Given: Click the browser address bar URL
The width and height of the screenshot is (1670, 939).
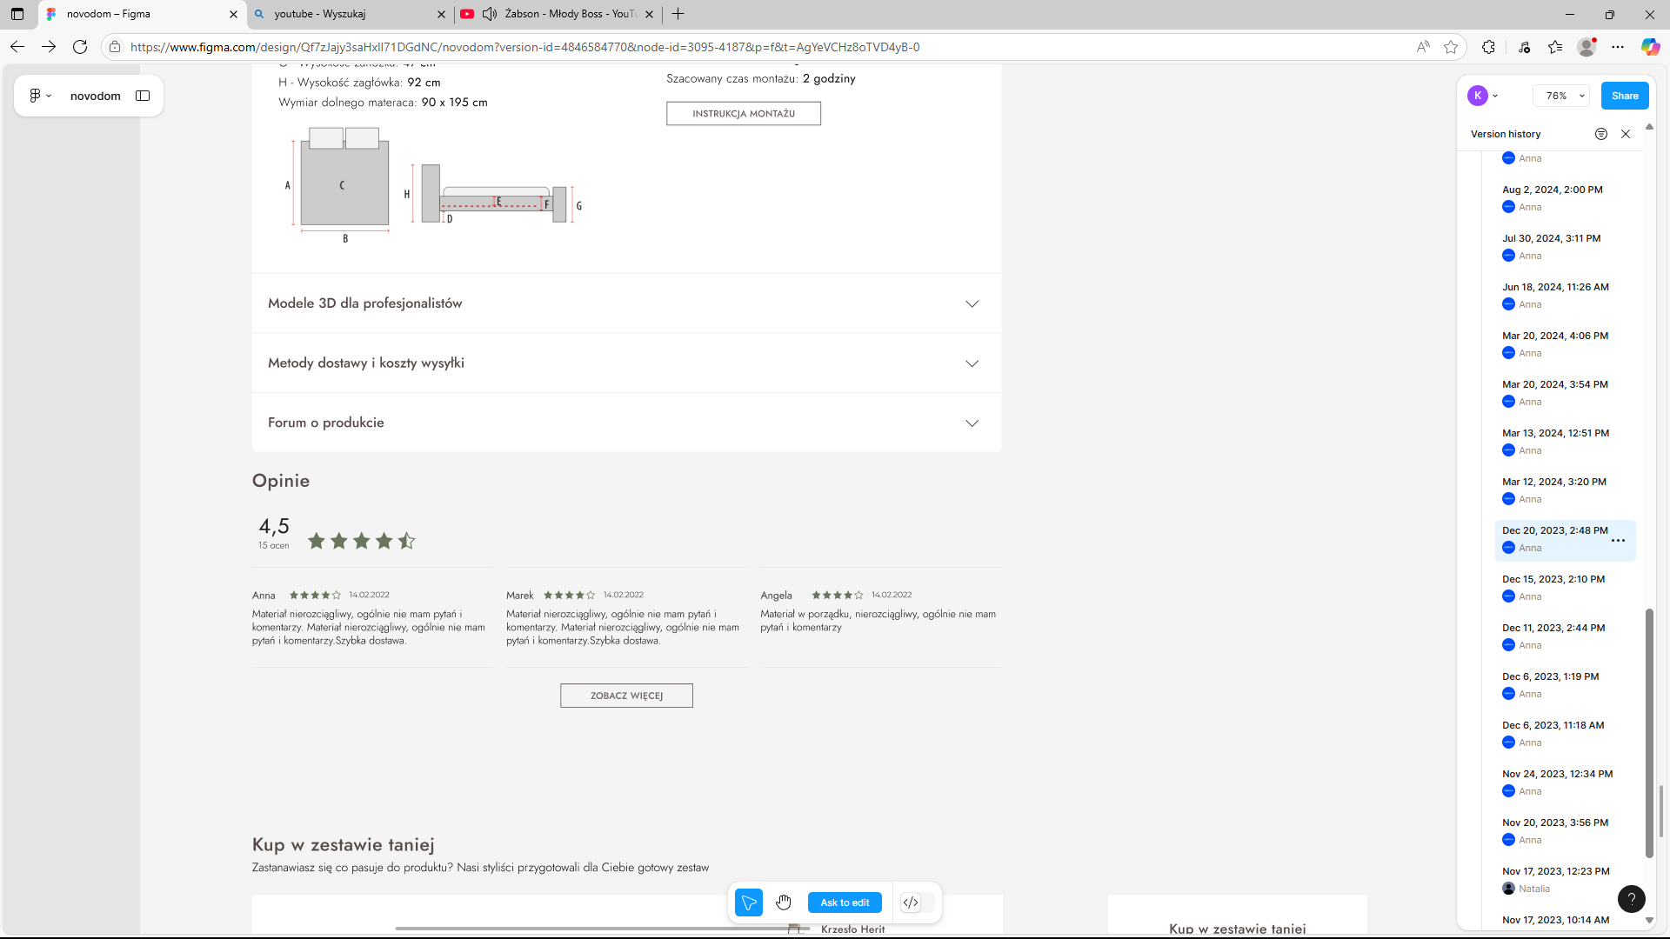Looking at the screenshot, I should tap(524, 47).
